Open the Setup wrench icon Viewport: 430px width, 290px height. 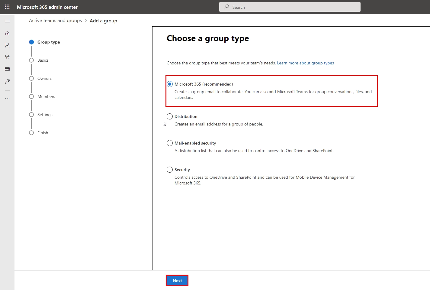[x=7, y=81]
